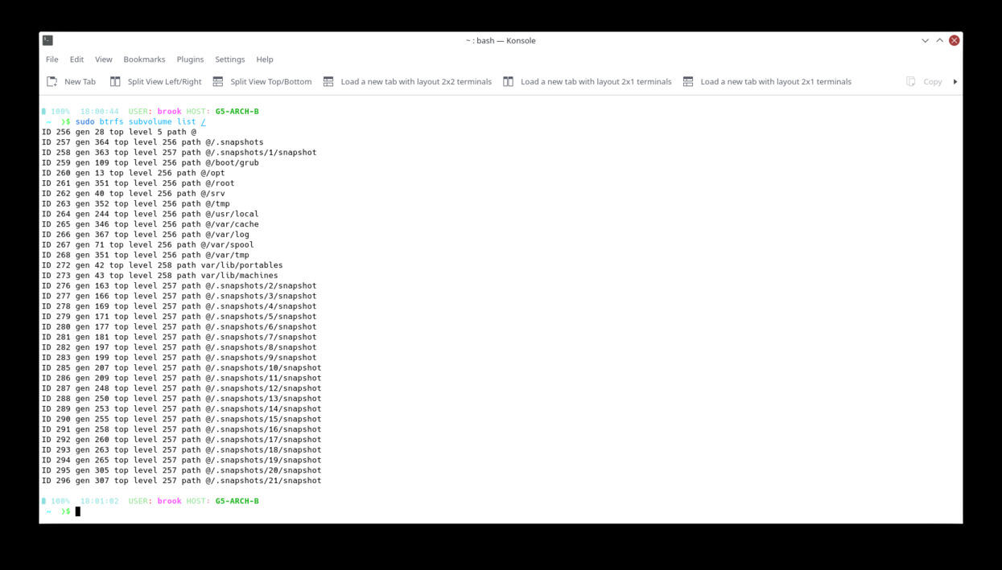Split the view left/right

point(117,81)
